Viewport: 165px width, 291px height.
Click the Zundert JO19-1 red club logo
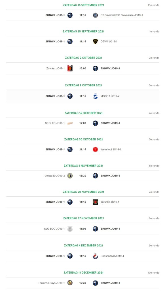70,68
